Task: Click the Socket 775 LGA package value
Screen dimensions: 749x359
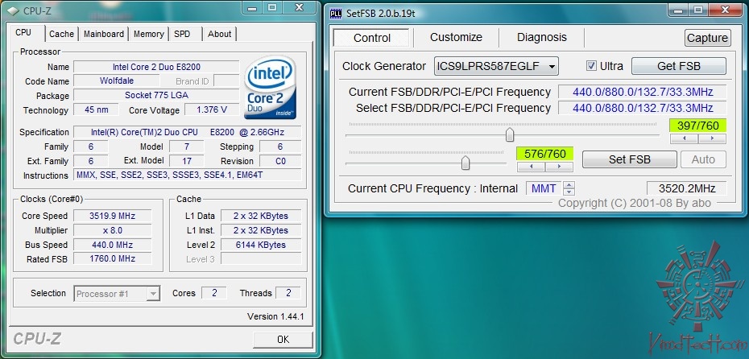Action: pyautogui.click(x=156, y=95)
